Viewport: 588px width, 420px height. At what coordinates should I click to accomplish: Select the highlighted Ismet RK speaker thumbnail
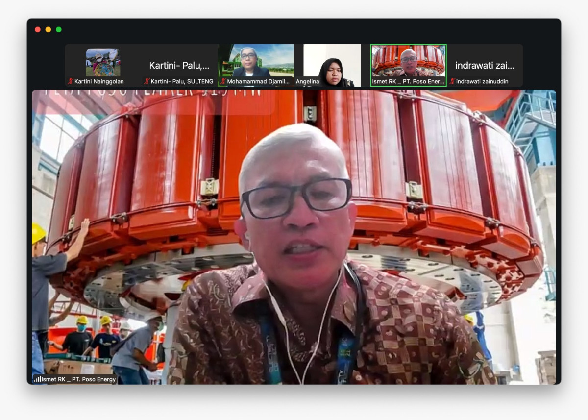[x=408, y=61]
